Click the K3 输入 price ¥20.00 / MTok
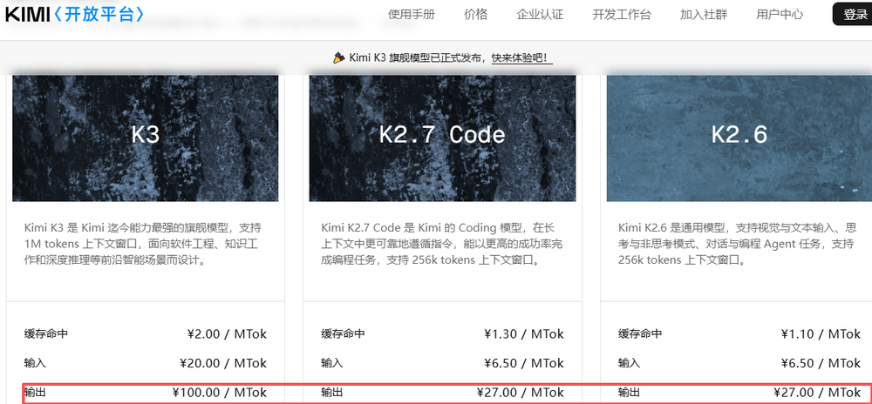 223,363
